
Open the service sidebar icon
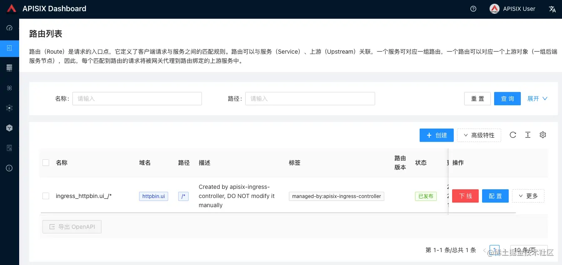[x=10, y=88]
